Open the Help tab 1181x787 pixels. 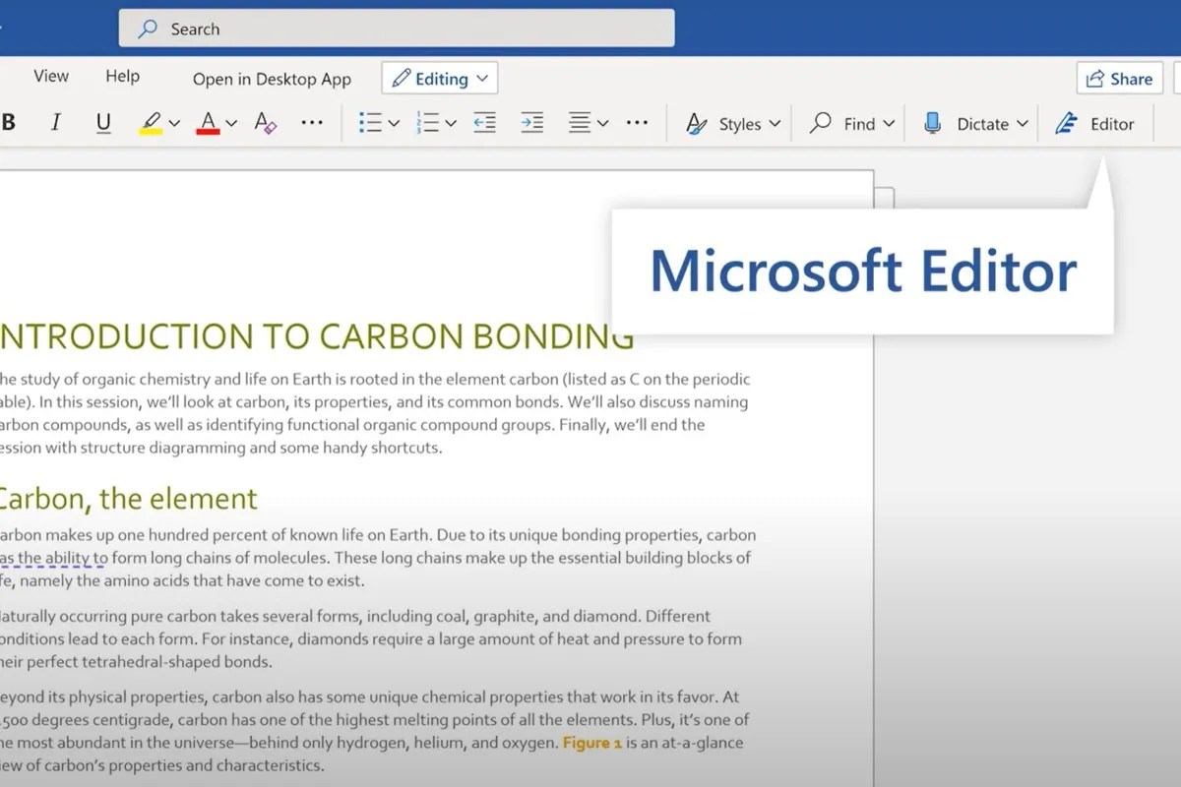click(123, 76)
